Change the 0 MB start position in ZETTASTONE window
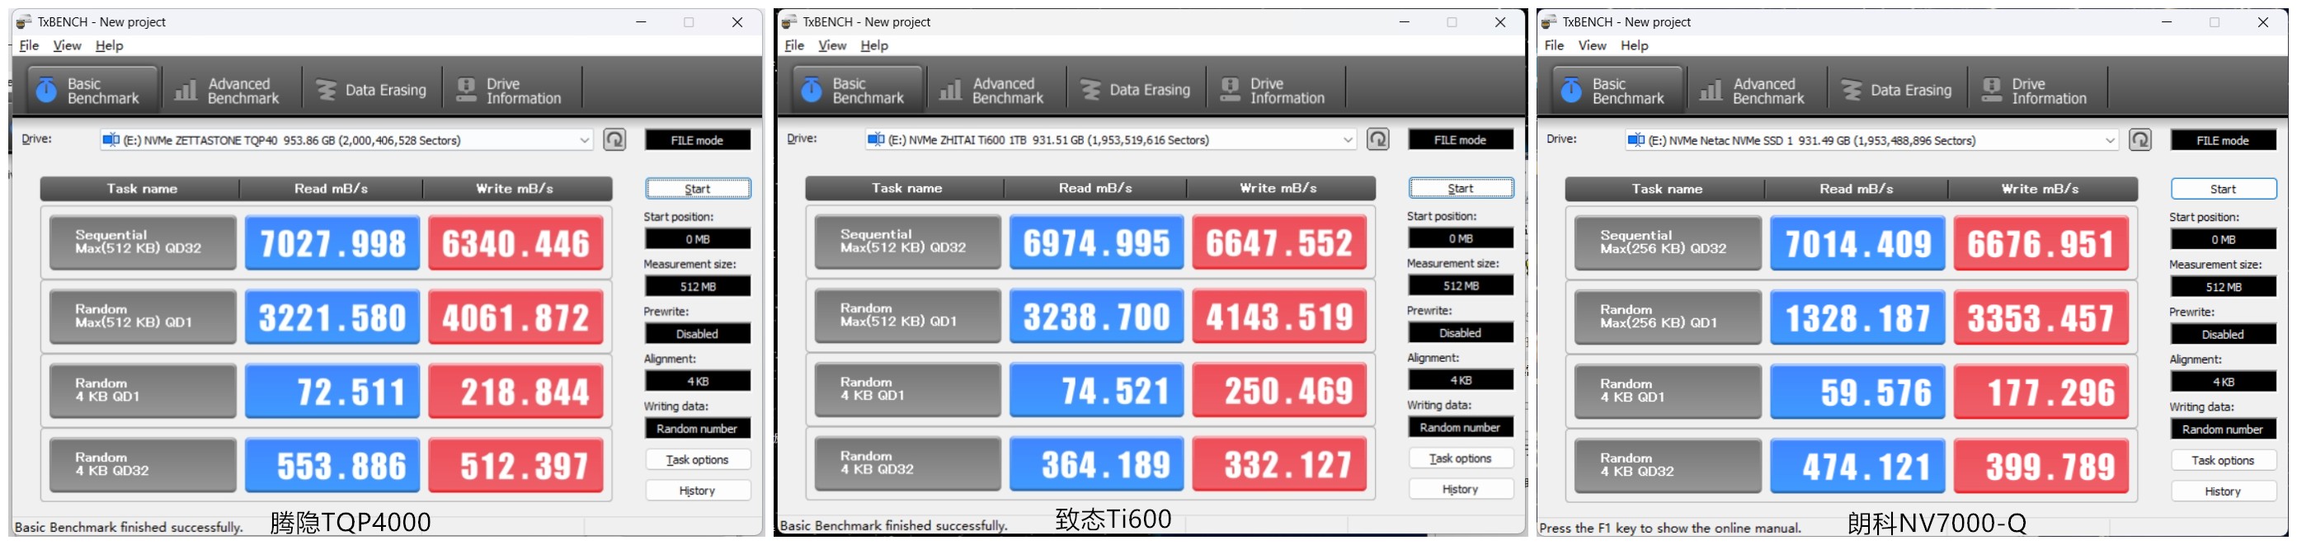Screen dimensions: 2297x545 pyautogui.click(x=697, y=239)
